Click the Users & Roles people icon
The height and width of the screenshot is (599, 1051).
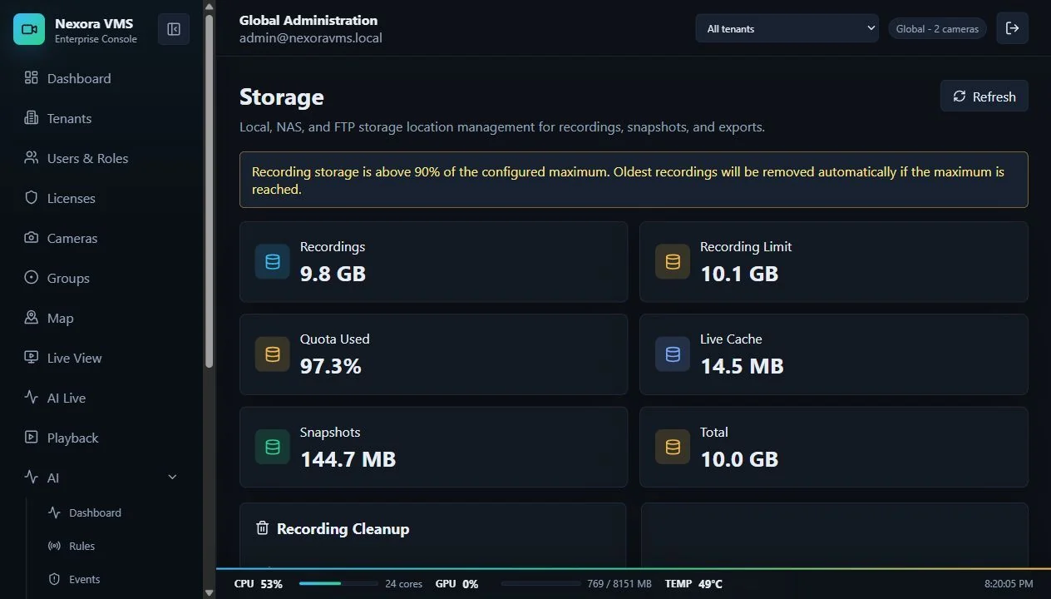(x=32, y=157)
